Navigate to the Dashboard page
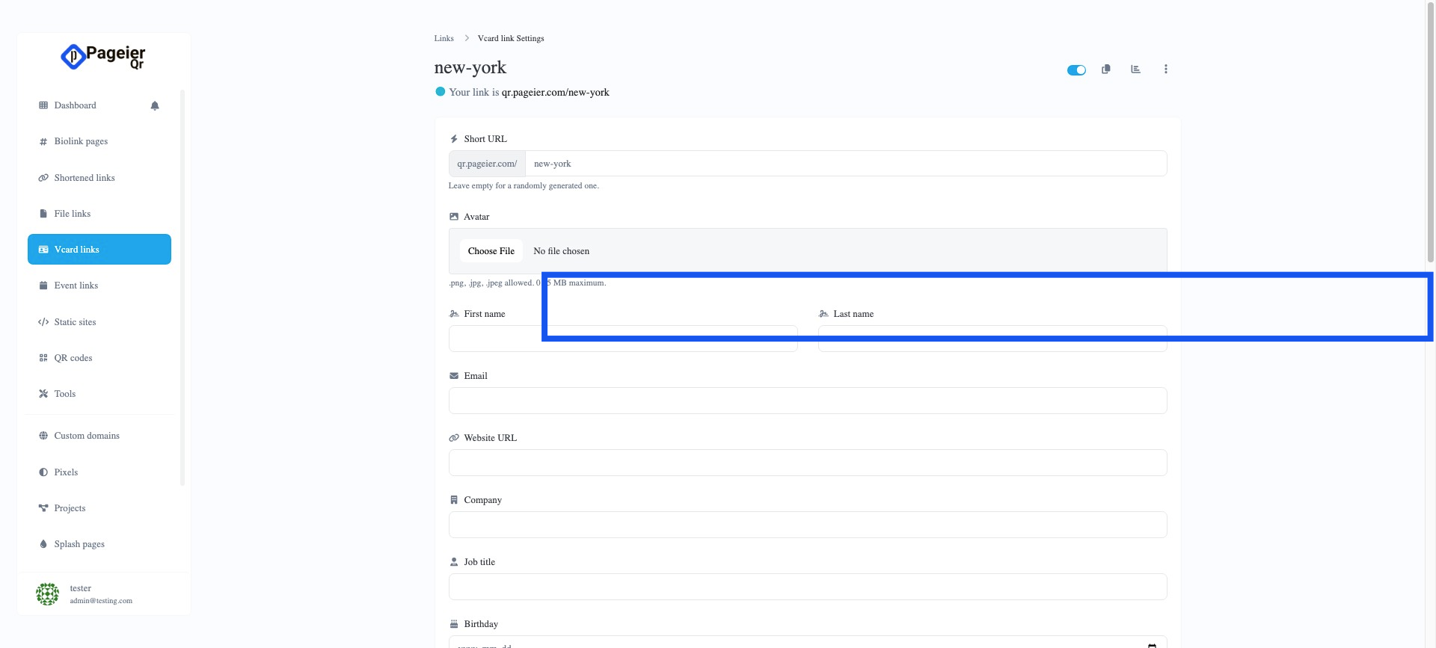1436x648 pixels. pyautogui.click(x=75, y=105)
